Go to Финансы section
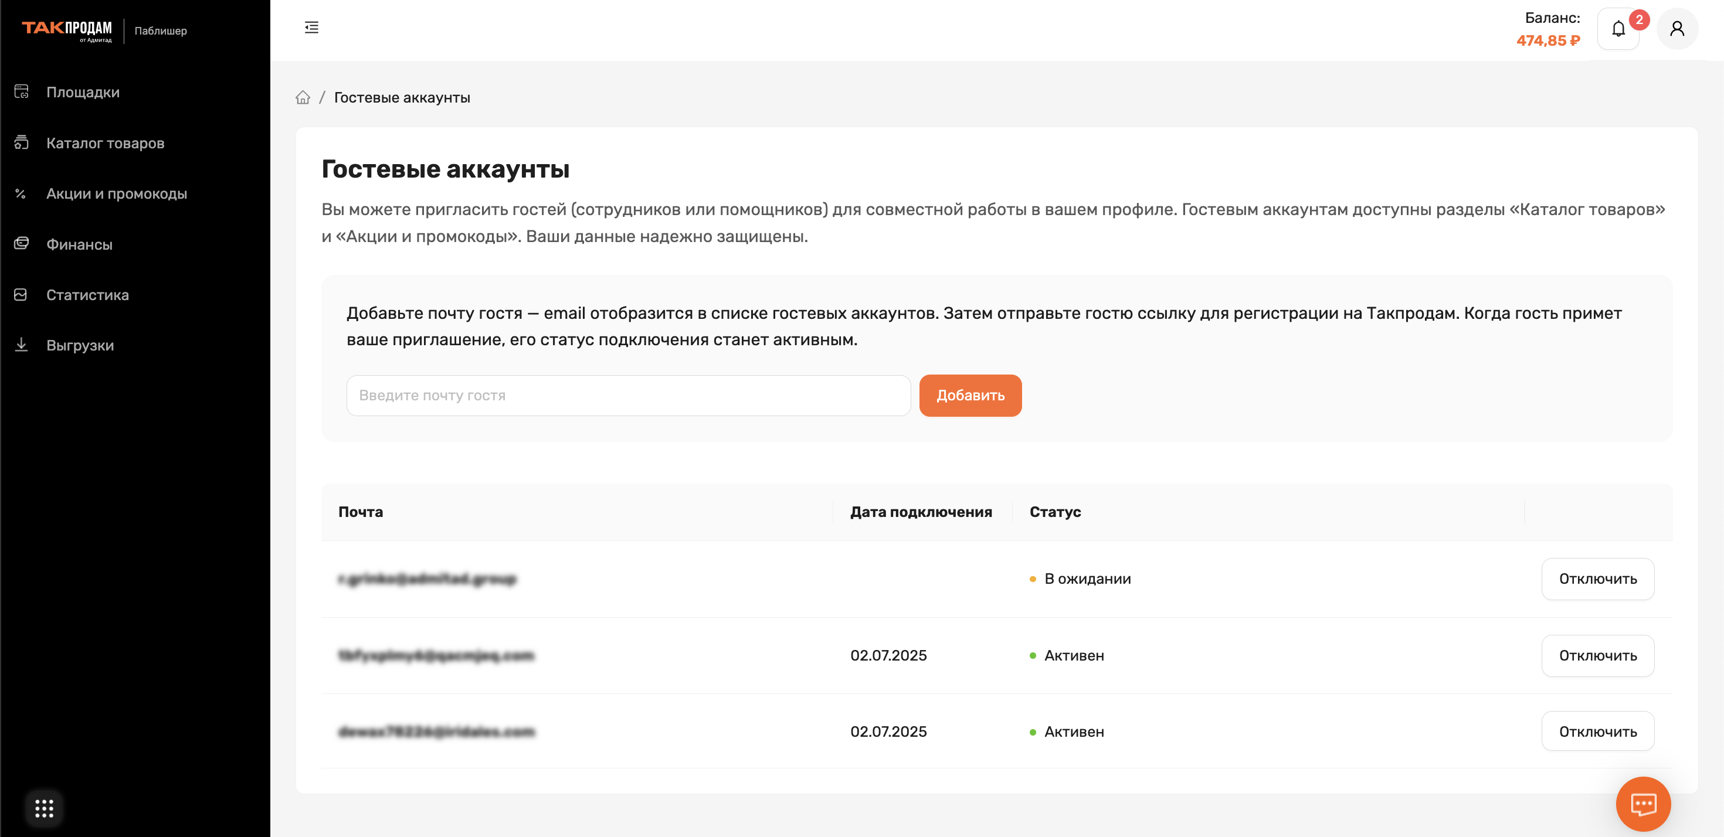Viewport: 1724px width, 837px height. [x=79, y=244]
